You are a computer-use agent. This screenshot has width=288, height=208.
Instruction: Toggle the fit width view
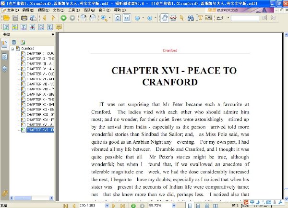[127, 18]
